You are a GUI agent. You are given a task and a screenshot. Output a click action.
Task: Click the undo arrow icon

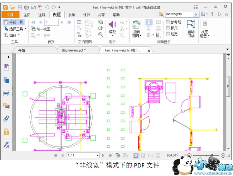[x=47, y=7]
